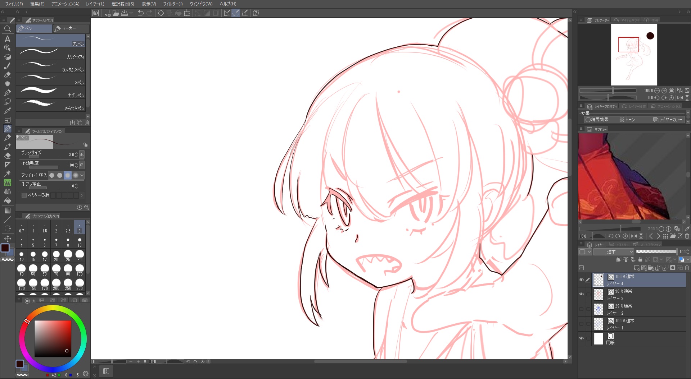Image resolution: width=691 pixels, height=379 pixels.
Task: Toggle the レイヤーカラー effect
Action: coord(668,120)
